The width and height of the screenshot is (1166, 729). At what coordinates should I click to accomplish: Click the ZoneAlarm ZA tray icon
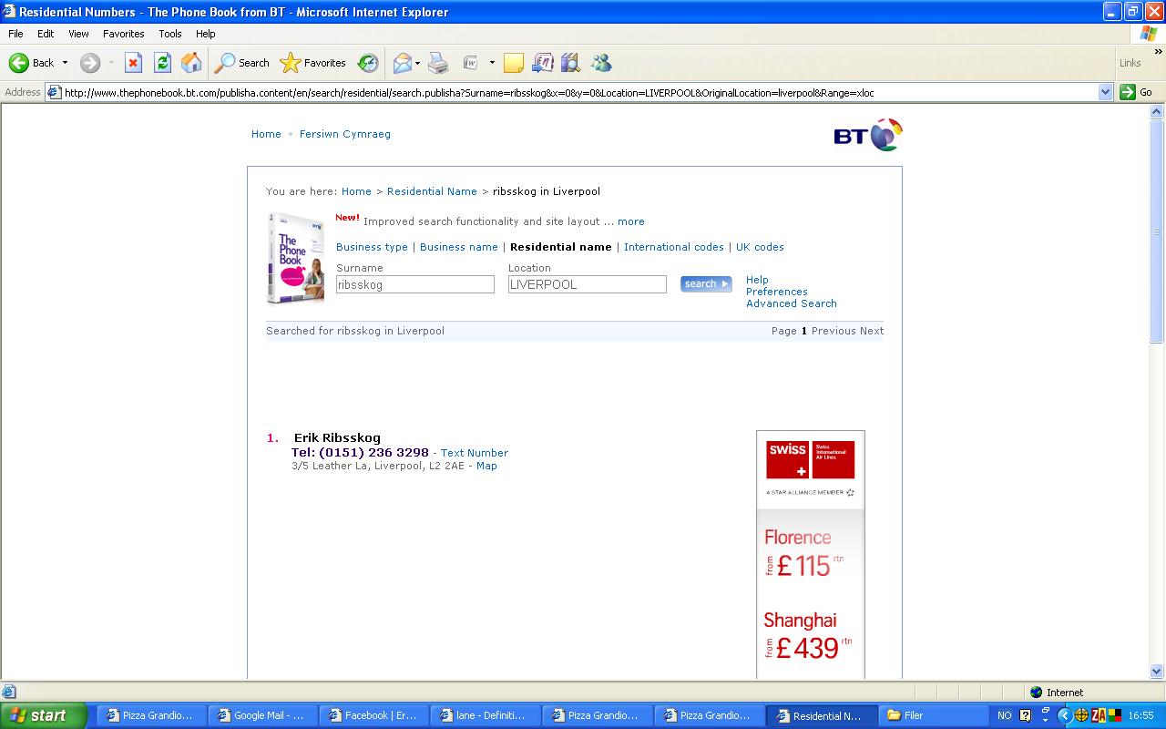pos(1099,715)
